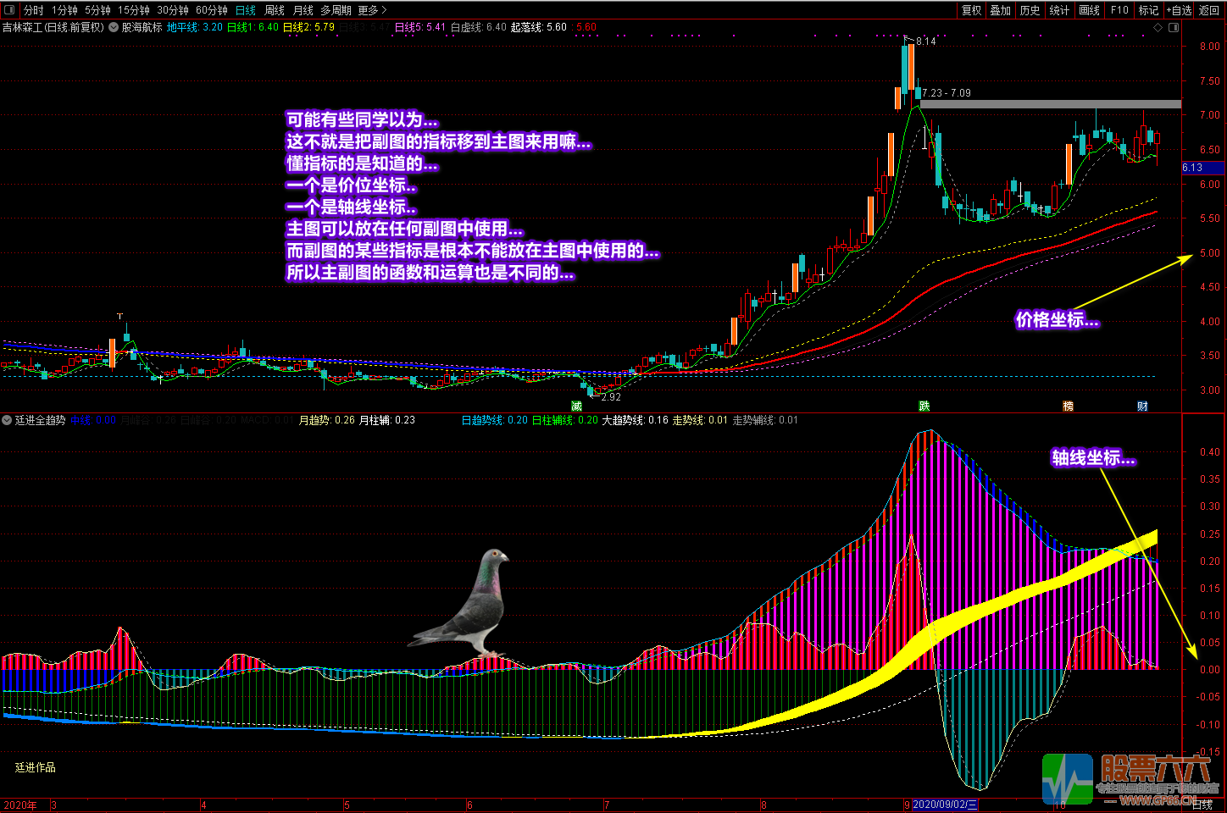Toggle the right side panel icon
The height and width of the screenshot is (813, 1227).
[1174, 27]
